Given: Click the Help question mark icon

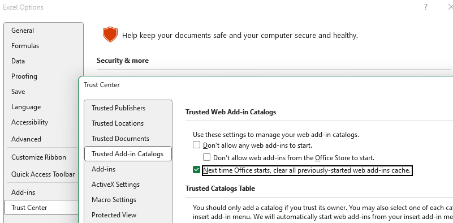Looking at the screenshot, I should click(425, 7).
